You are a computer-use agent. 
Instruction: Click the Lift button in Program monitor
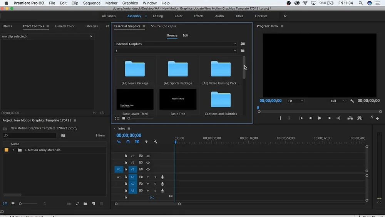click(x=350, y=118)
